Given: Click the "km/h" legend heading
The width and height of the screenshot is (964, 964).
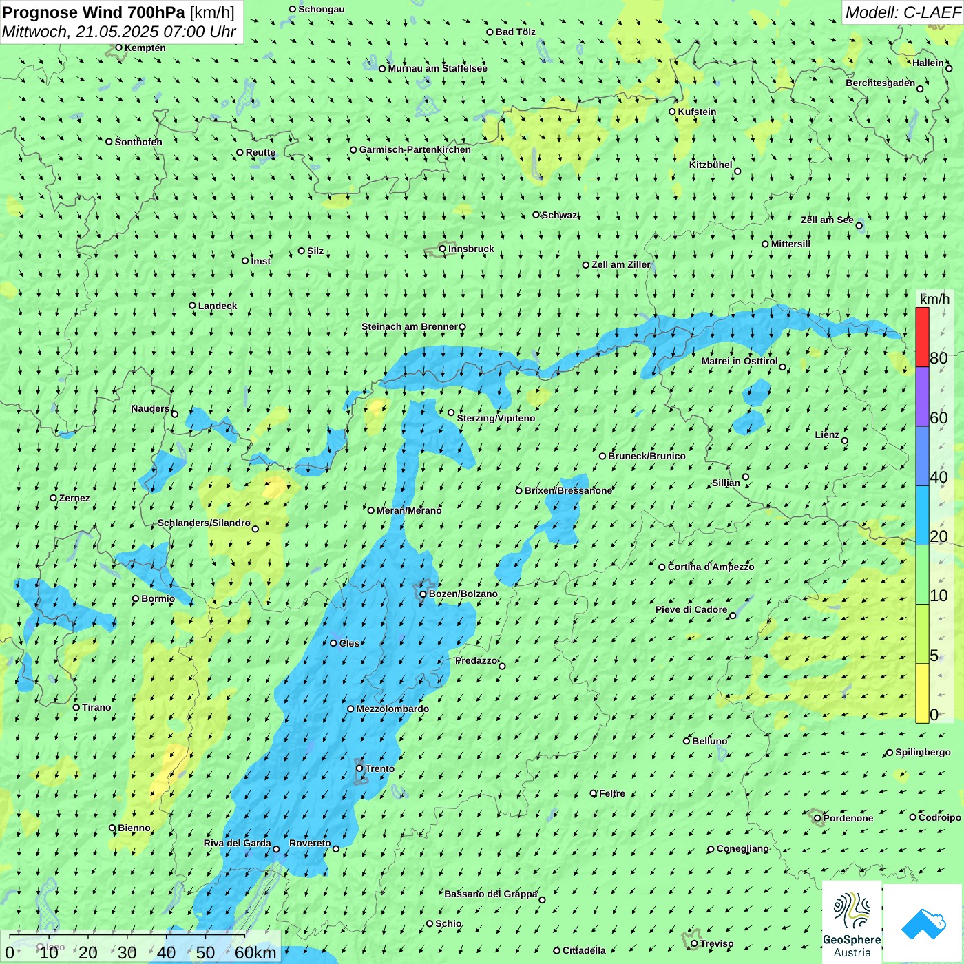Looking at the screenshot, I should coord(934,299).
